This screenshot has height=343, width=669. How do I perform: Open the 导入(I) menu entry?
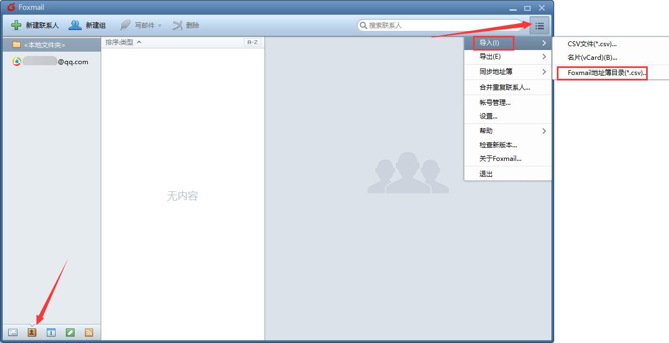pyautogui.click(x=508, y=43)
